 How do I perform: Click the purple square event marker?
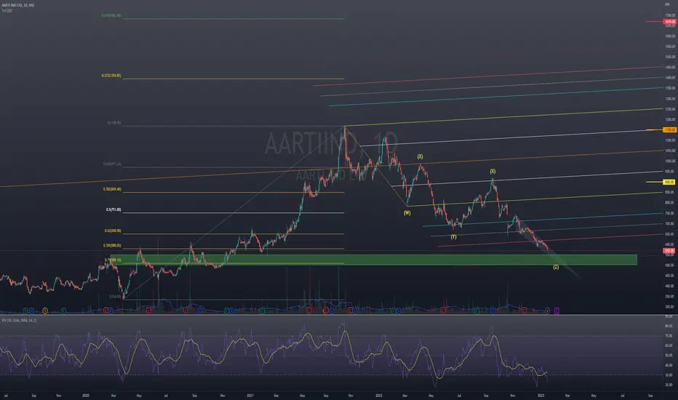click(x=557, y=311)
